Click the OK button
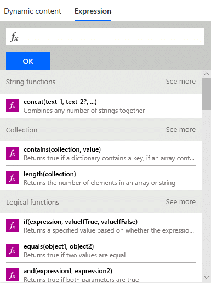Image resolution: width=211 pixels, height=283 pixels. 28,61
